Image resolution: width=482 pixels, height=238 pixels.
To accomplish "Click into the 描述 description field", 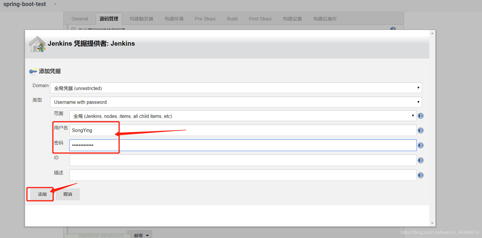I will coord(243,175).
